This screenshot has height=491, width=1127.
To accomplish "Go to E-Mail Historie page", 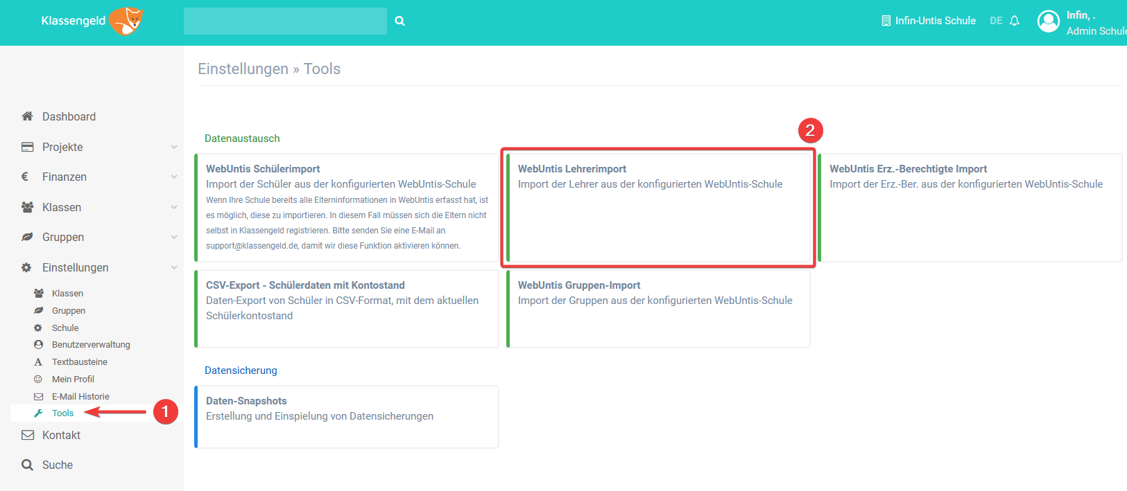I will point(80,397).
